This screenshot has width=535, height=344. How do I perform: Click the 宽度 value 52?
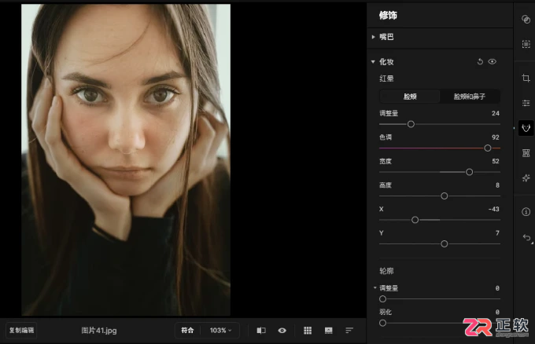pos(496,161)
